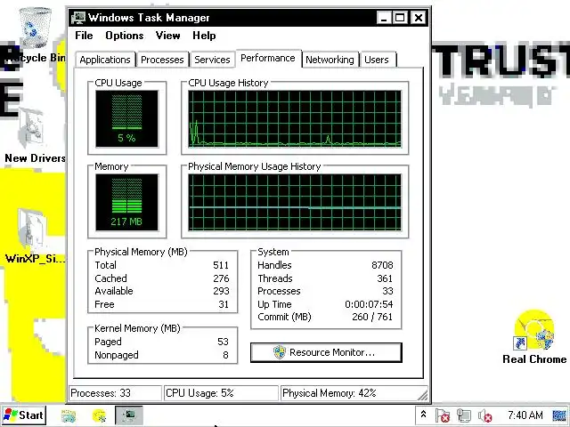The height and width of the screenshot is (427, 570).
Task: Open the File menu
Action: (84, 36)
